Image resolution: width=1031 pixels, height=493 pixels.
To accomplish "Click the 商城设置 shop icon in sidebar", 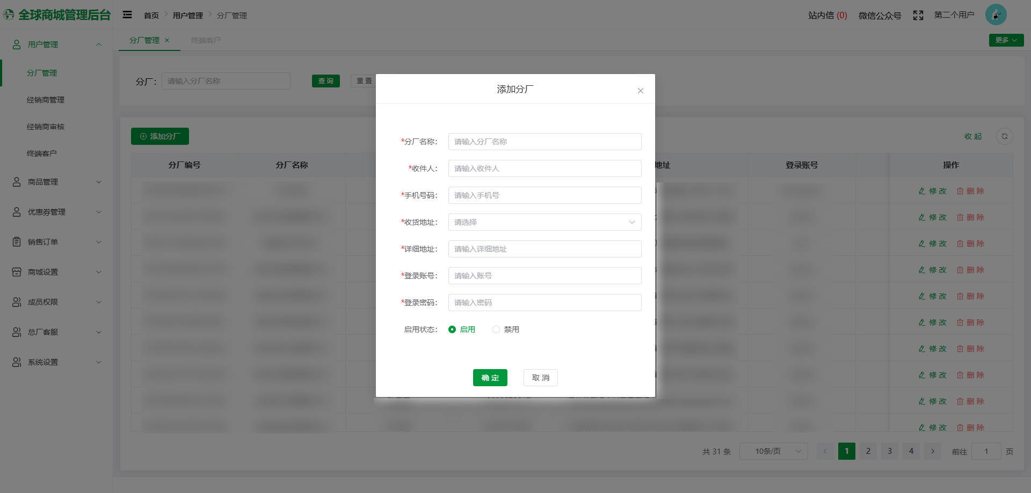I will 17,272.
